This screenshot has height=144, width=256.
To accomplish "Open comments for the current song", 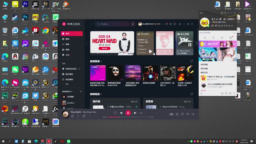I will 78,116.
